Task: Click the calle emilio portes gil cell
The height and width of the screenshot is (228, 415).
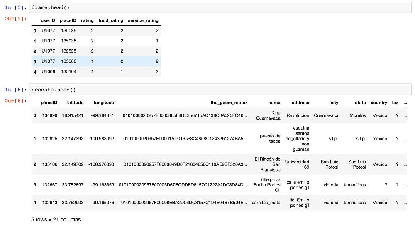Action: tap(298, 185)
